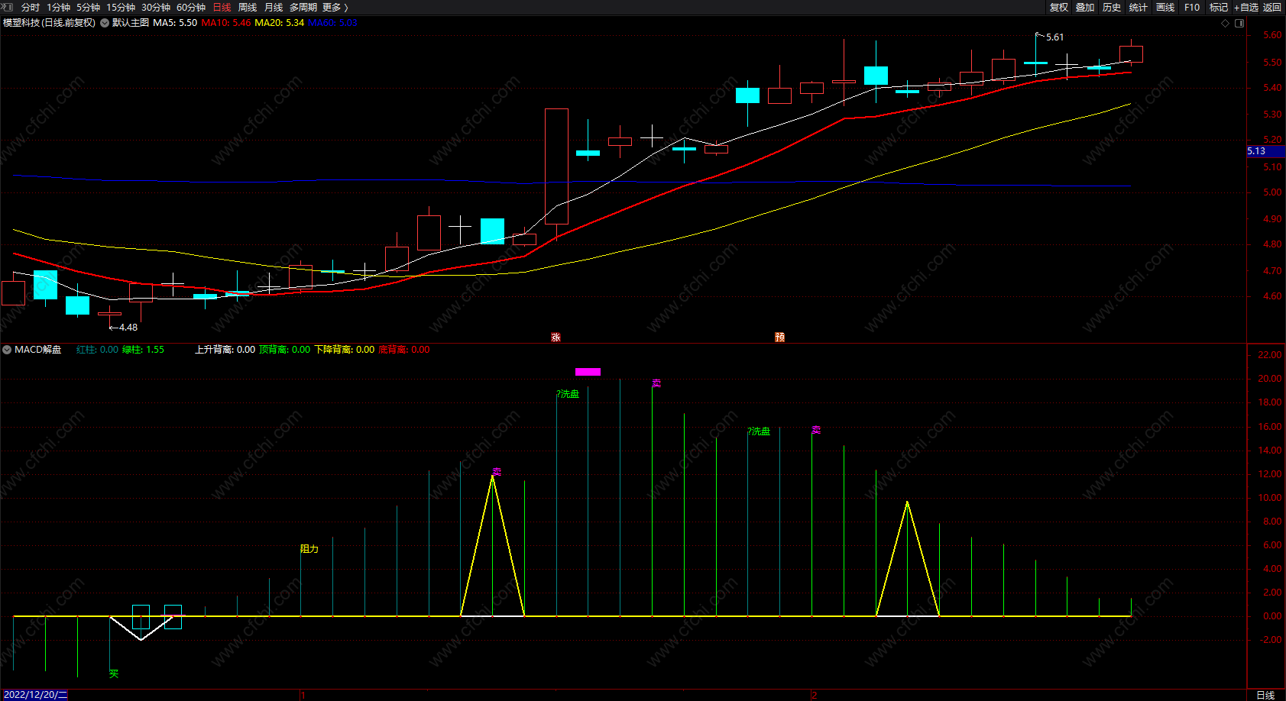Click the MA60: 5.03 value
The height and width of the screenshot is (701, 1286).
pos(332,23)
